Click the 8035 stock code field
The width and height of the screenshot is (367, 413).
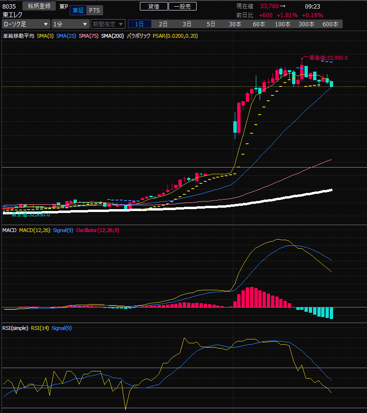[10, 7]
